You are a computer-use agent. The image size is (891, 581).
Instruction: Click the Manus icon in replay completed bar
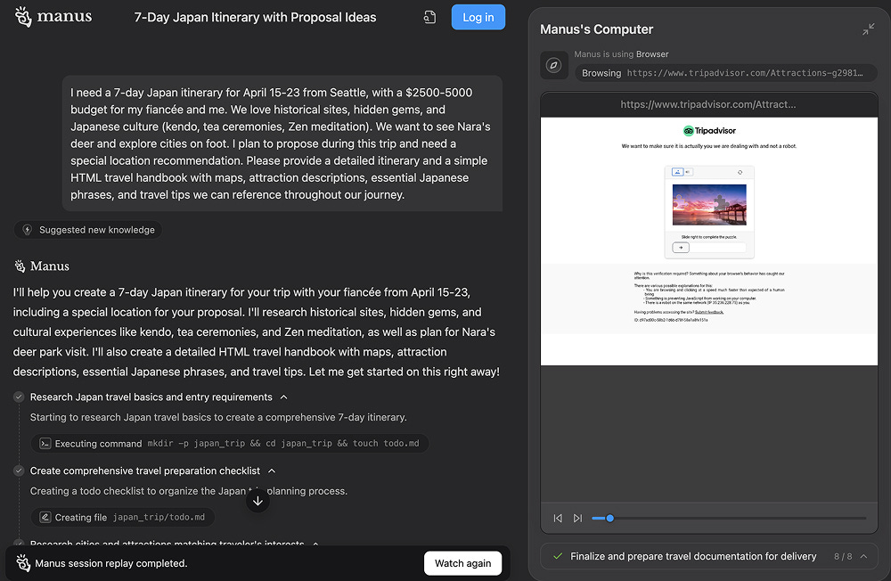point(23,563)
